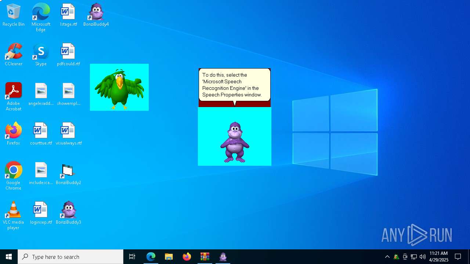Click Bonzi's speech balloon about Speech Properties
This screenshot has width=470, height=264.
pos(235,85)
